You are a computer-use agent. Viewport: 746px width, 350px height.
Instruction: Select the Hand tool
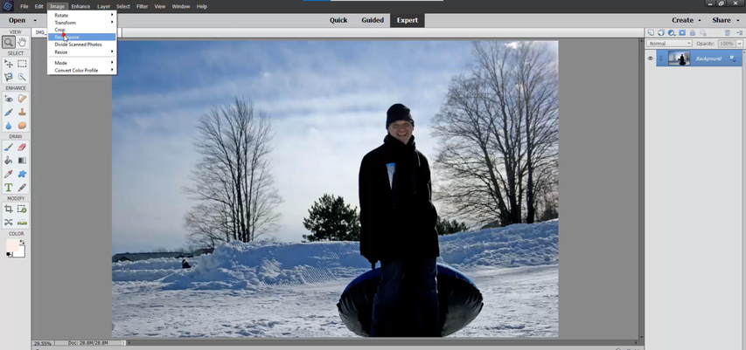coord(22,42)
